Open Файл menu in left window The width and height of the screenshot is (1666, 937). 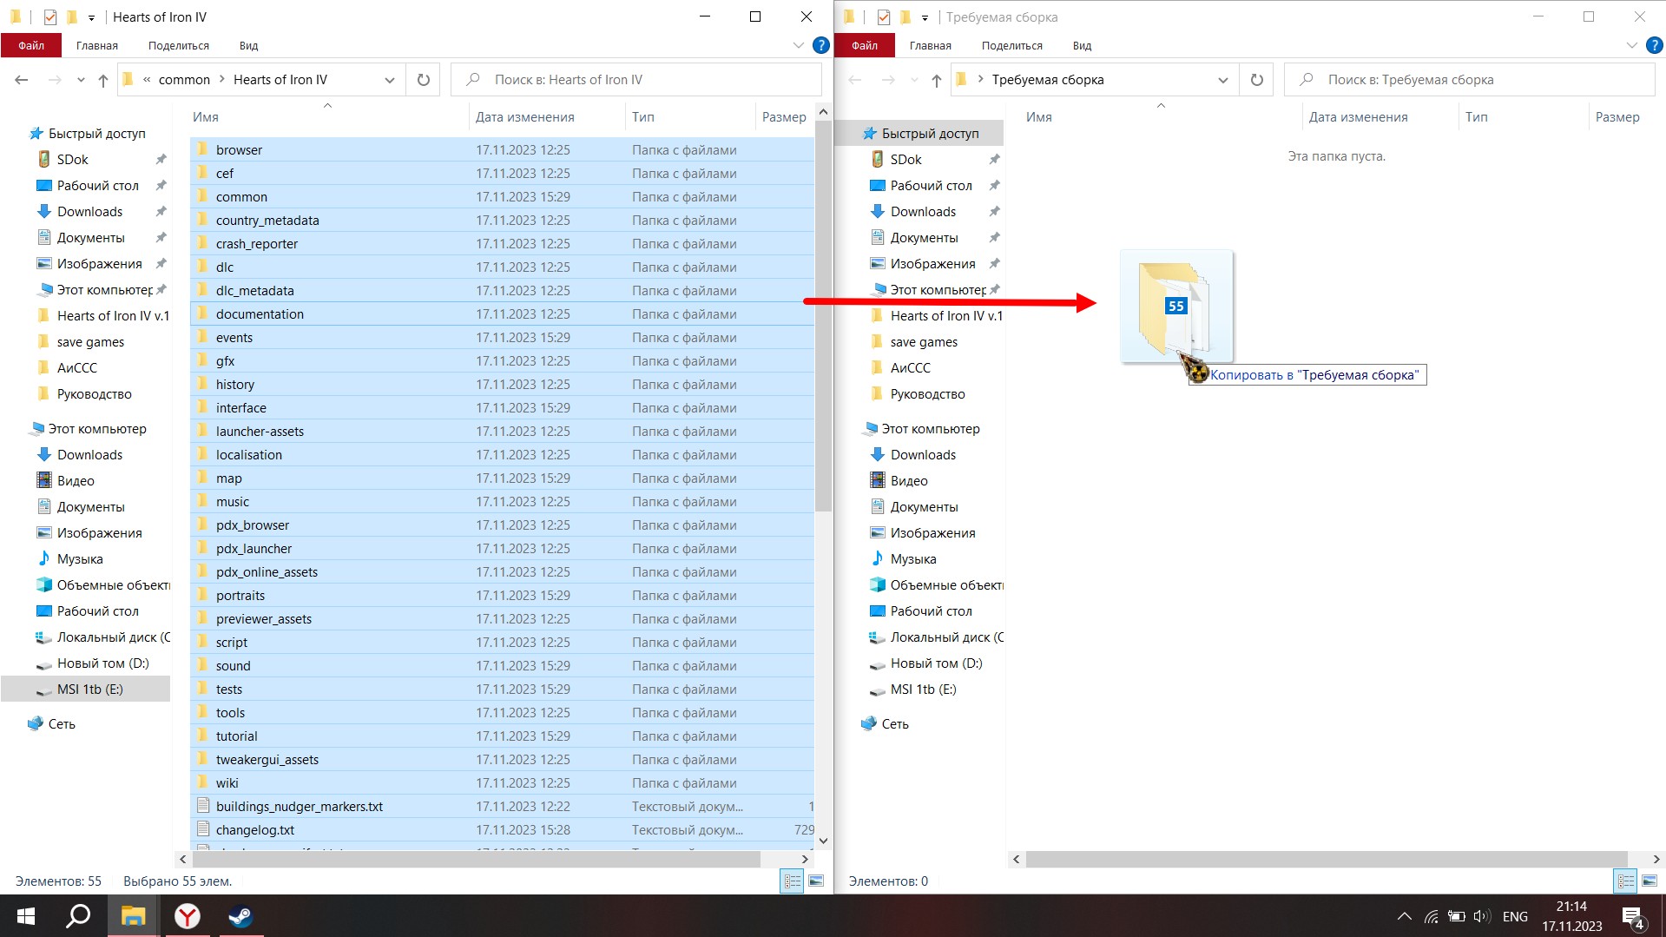[x=31, y=45]
